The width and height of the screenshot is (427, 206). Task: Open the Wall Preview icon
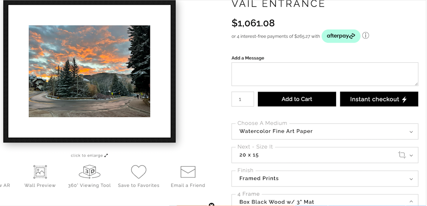(40, 172)
